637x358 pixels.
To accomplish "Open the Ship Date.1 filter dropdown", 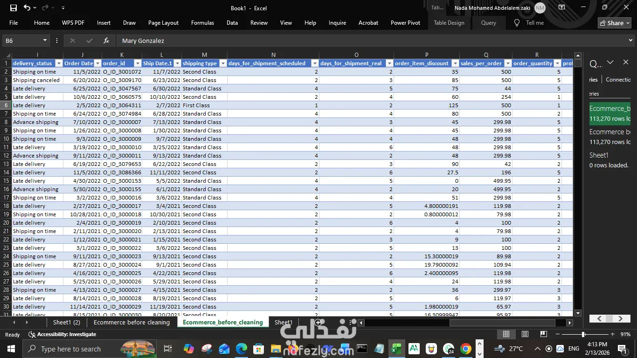I will (x=177, y=63).
